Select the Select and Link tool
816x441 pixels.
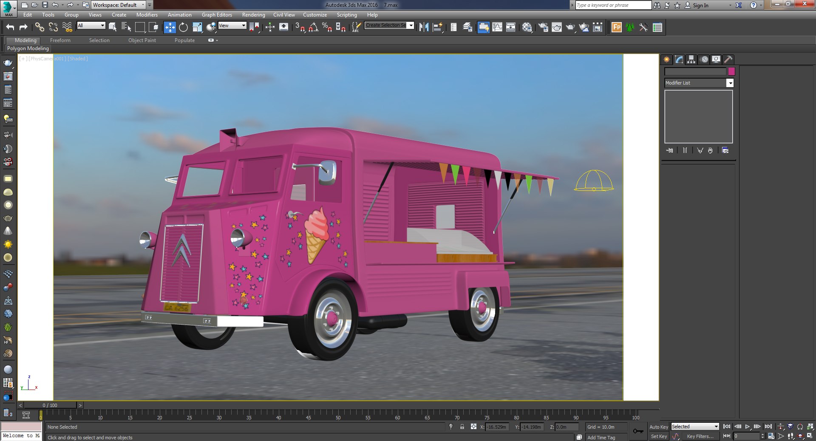tap(40, 27)
